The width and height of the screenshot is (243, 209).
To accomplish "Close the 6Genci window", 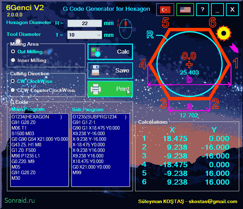I will (x=232, y=10).
